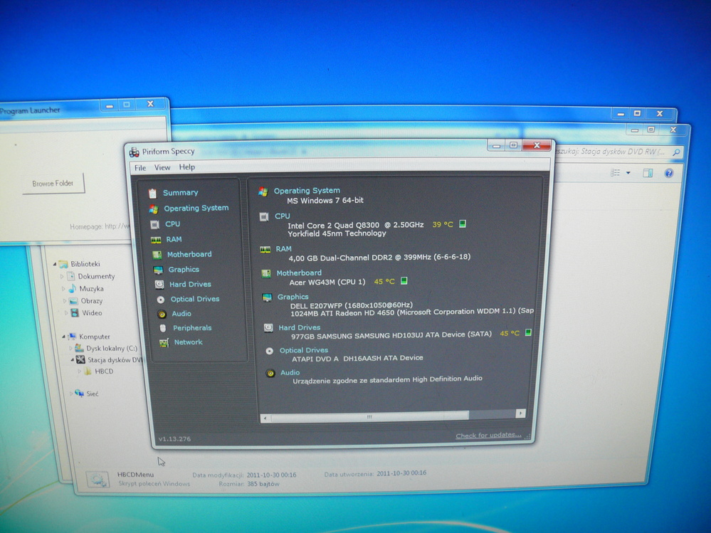Viewport: 711px width, 533px height.
Task: Click the Summary clipboard icon in sidebar
Action: [153, 194]
